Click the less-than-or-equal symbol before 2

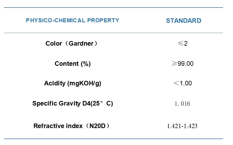[181, 44]
